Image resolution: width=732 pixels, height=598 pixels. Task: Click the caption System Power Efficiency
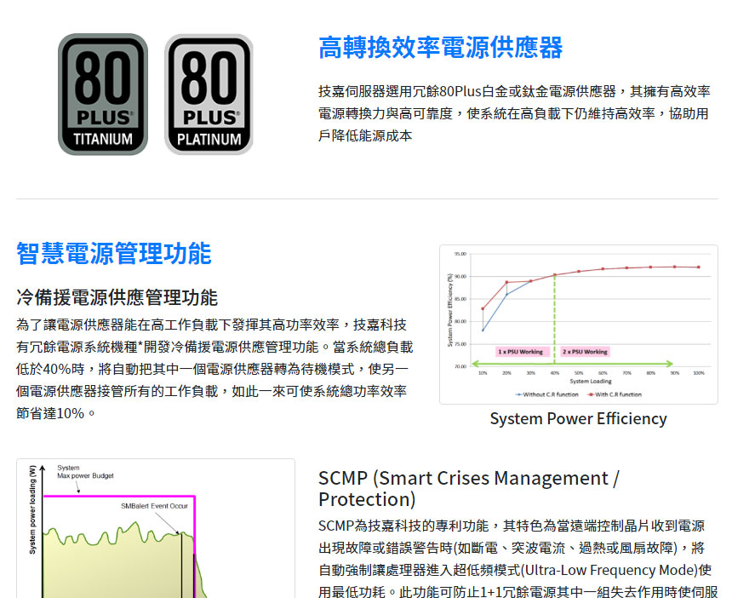pos(579,418)
